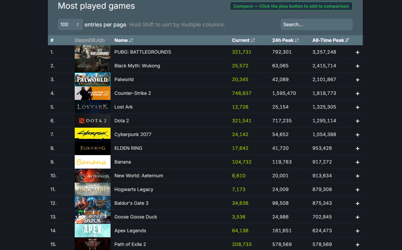
Task: Add PUBG: BATTLEGROUNDS to comparison with plus
Action: point(357,52)
